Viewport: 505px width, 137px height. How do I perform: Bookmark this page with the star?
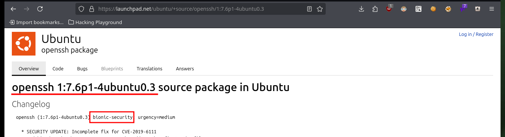coord(320,9)
